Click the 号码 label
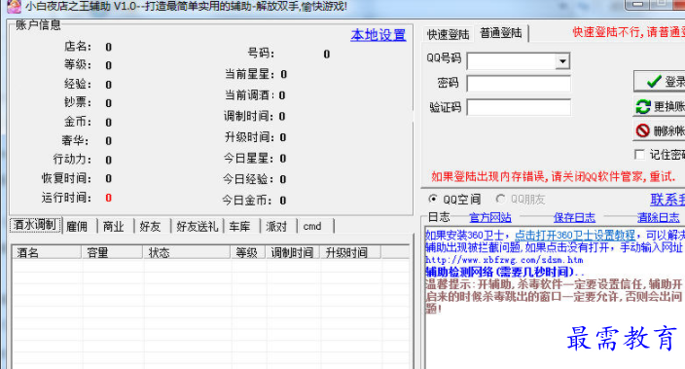 261,53
